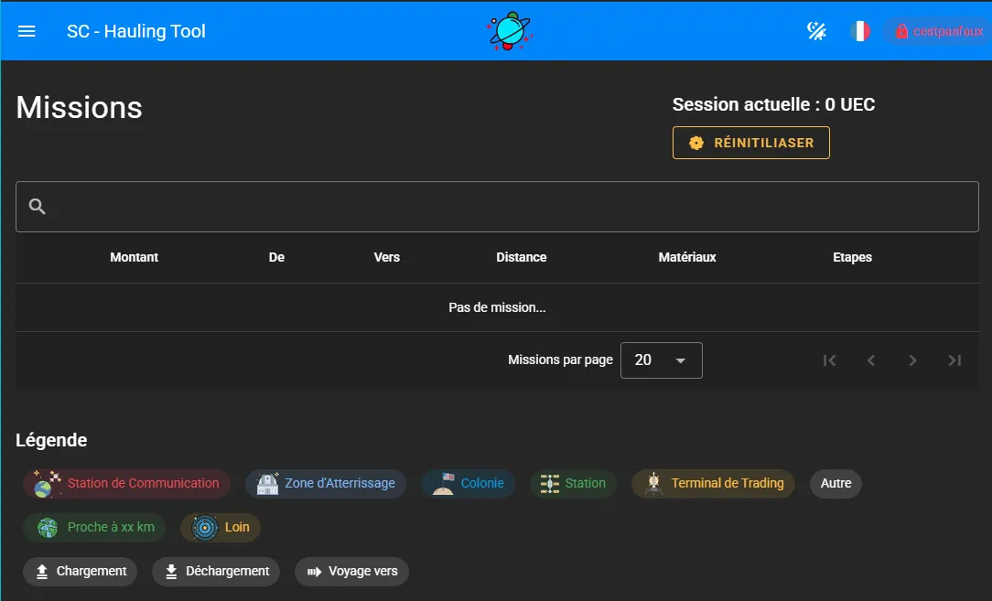This screenshot has width=992, height=601.
Task: Click the Voyage vers legend chip
Action: (351, 572)
